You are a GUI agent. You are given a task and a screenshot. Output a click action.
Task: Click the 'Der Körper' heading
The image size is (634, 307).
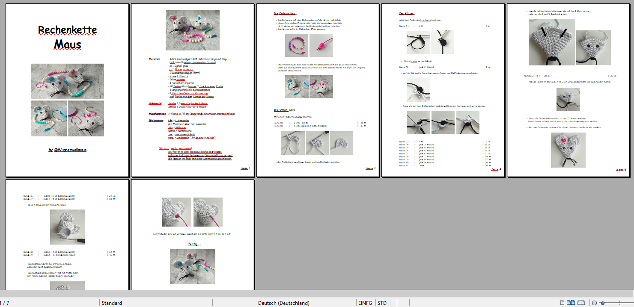pyautogui.click(x=407, y=14)
